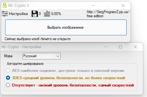Screen dimensions: 147x97
Task: Click the green padlock app icon
Action: (5, 5)
